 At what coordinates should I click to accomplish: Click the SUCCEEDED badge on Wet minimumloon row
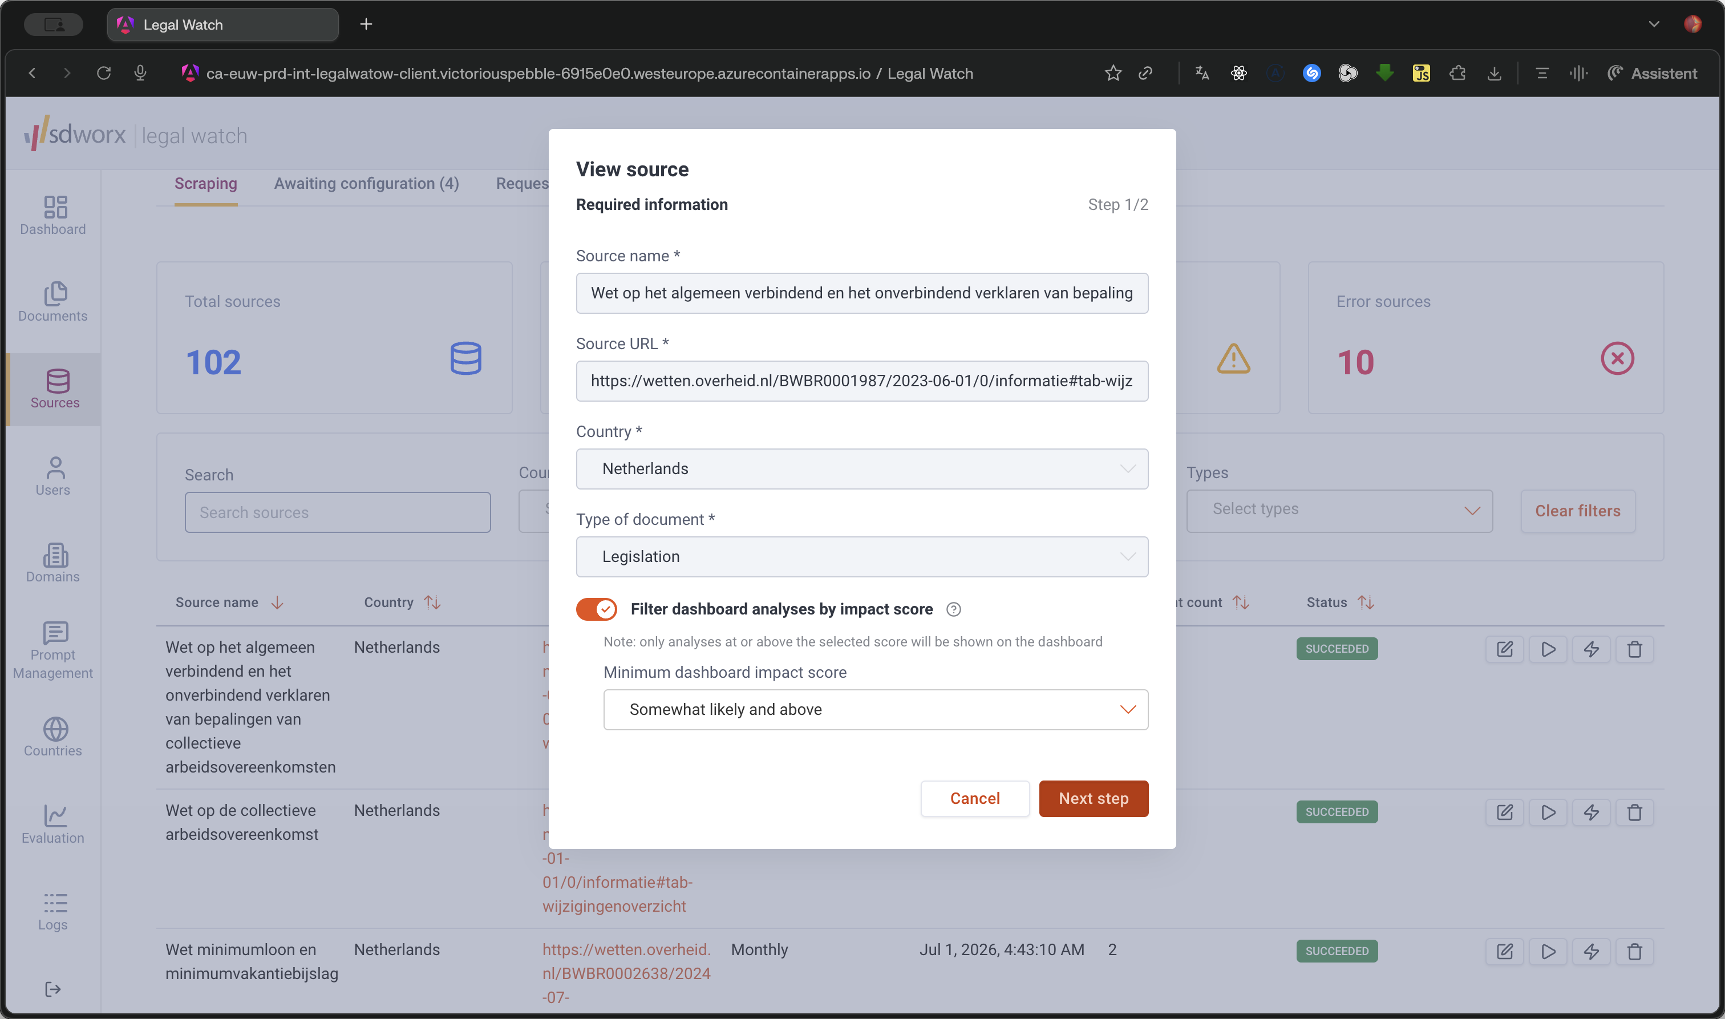tap(1336, 951)
